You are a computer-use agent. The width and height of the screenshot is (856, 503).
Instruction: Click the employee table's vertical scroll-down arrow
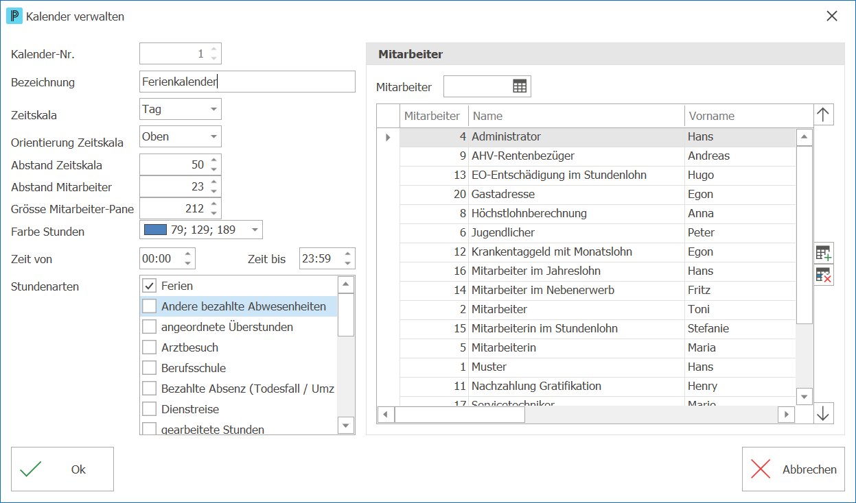point(804,396)
